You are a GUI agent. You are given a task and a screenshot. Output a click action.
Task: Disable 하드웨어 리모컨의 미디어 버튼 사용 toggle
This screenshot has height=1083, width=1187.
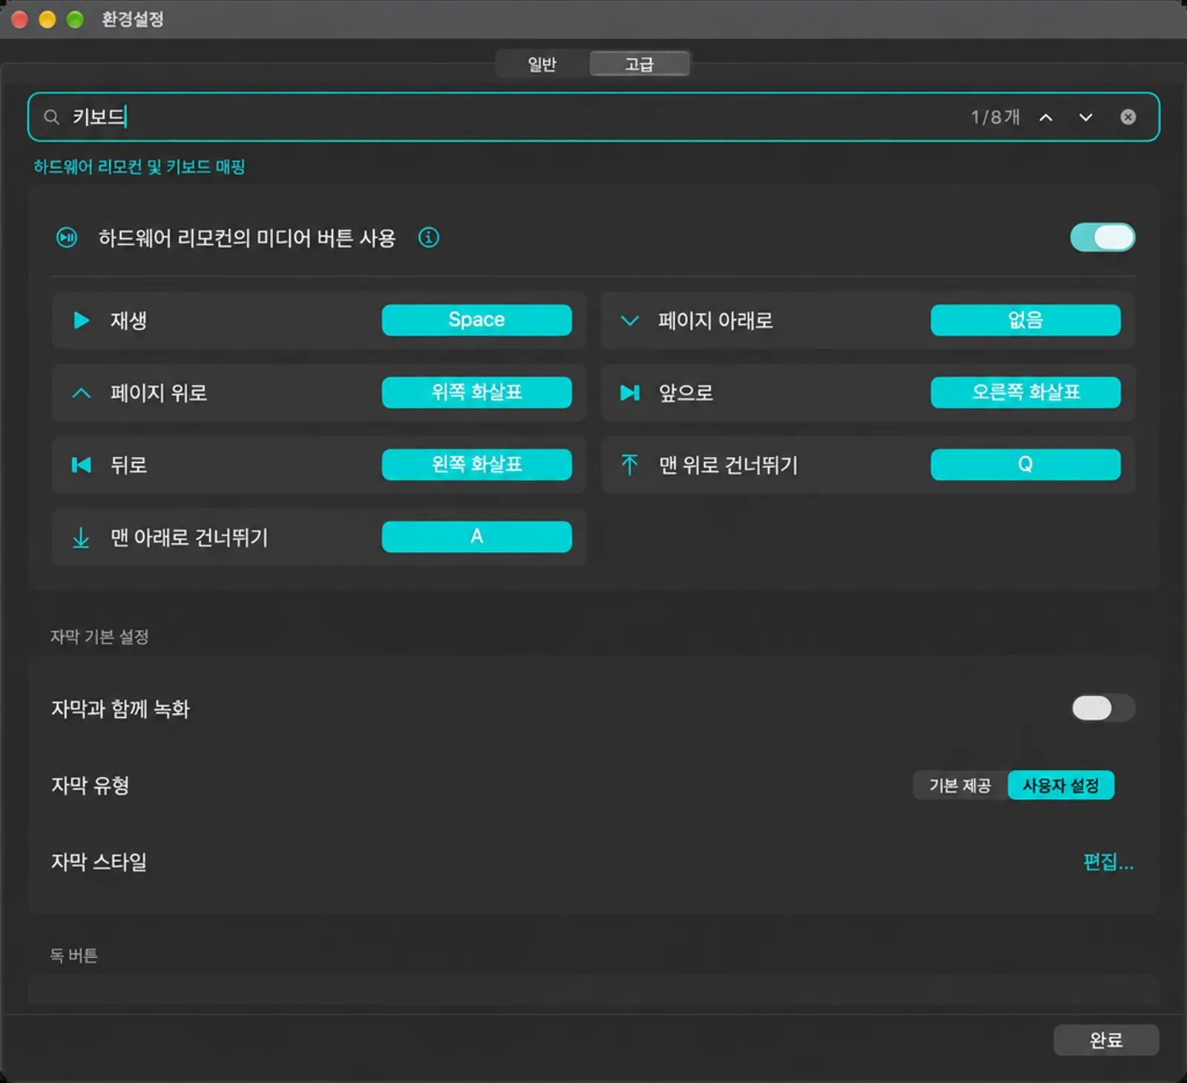pyautogui.click(x=1102, y=237)
